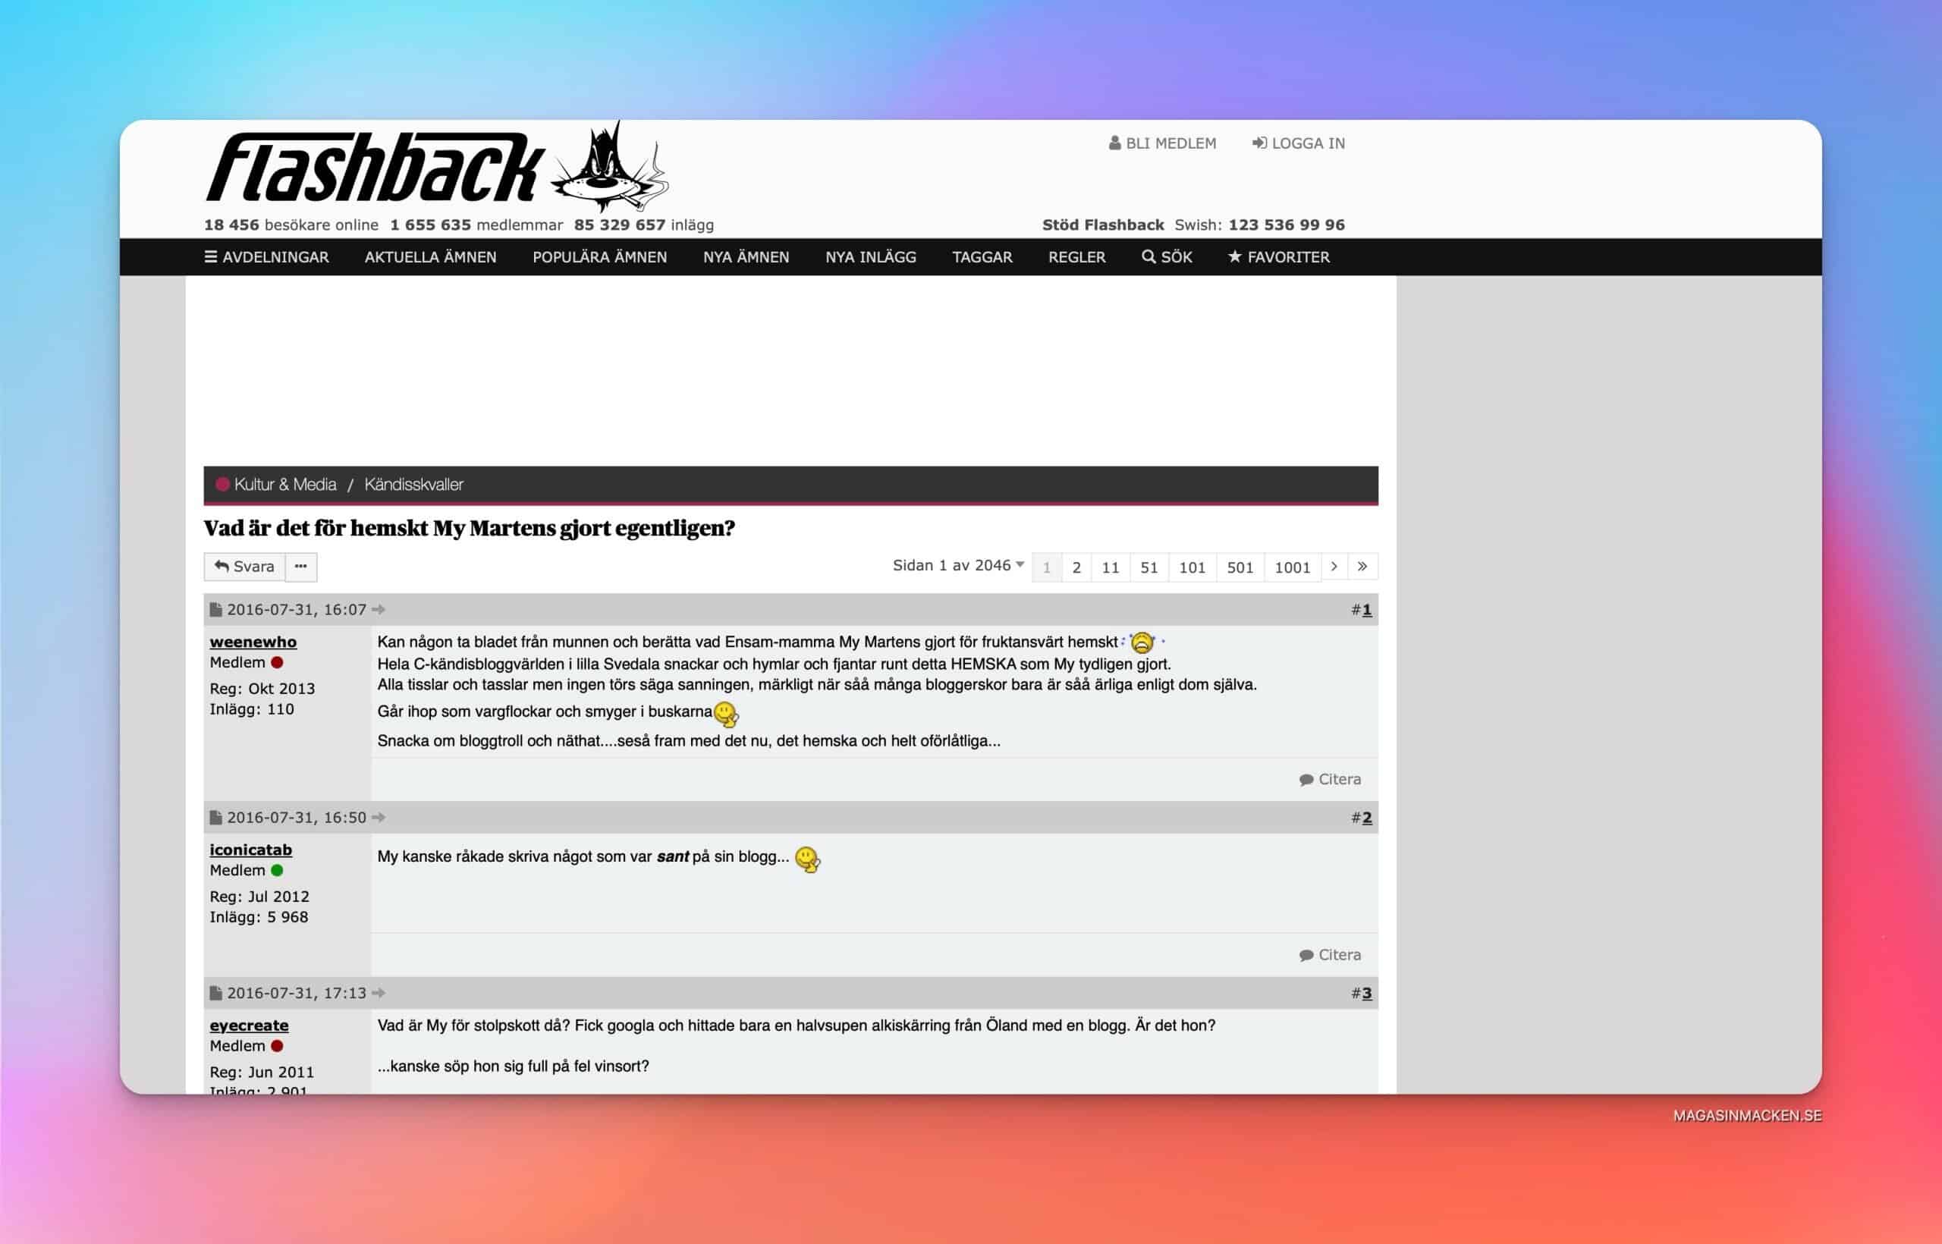Click the 'Stöd Flashback' text
This screenshot has width=1942, height=1244.
click(x=1103, y=225)
